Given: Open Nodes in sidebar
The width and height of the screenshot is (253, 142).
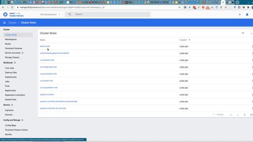Looking at the screenshot, I should tap(8, 44).
